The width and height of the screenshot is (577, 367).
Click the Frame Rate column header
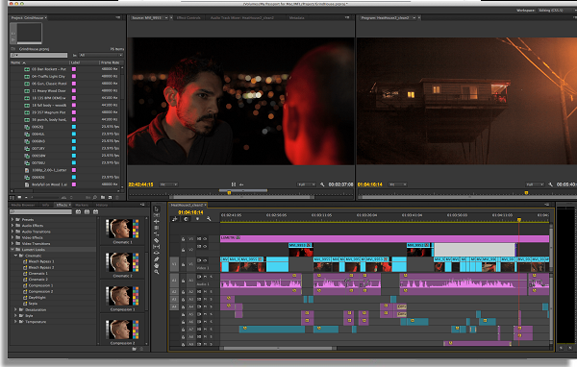pyautogui.click(x=111, y=62)
